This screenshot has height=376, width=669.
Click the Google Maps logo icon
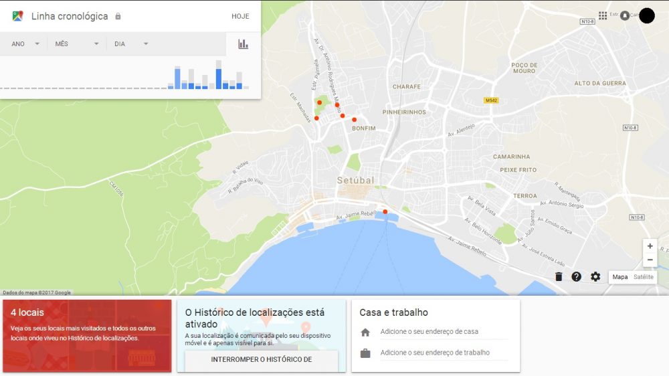pos(17,16)
